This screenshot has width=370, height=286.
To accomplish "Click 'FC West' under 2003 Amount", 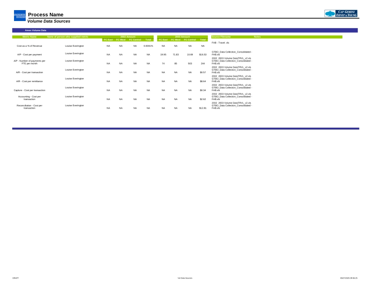I will 176,40.
